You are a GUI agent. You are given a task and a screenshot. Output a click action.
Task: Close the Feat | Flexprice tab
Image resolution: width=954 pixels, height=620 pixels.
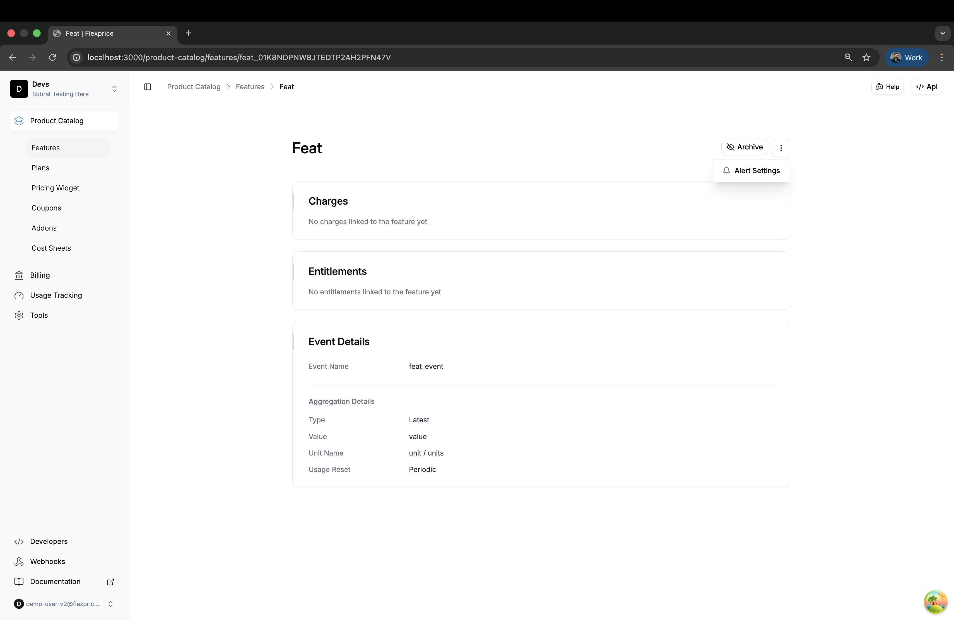pos(168,34)
